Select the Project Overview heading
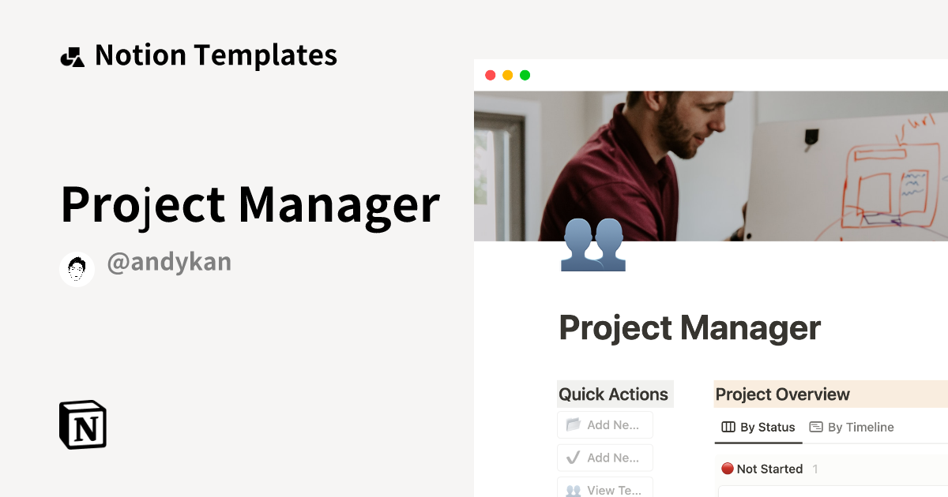 tap(782, 394)
